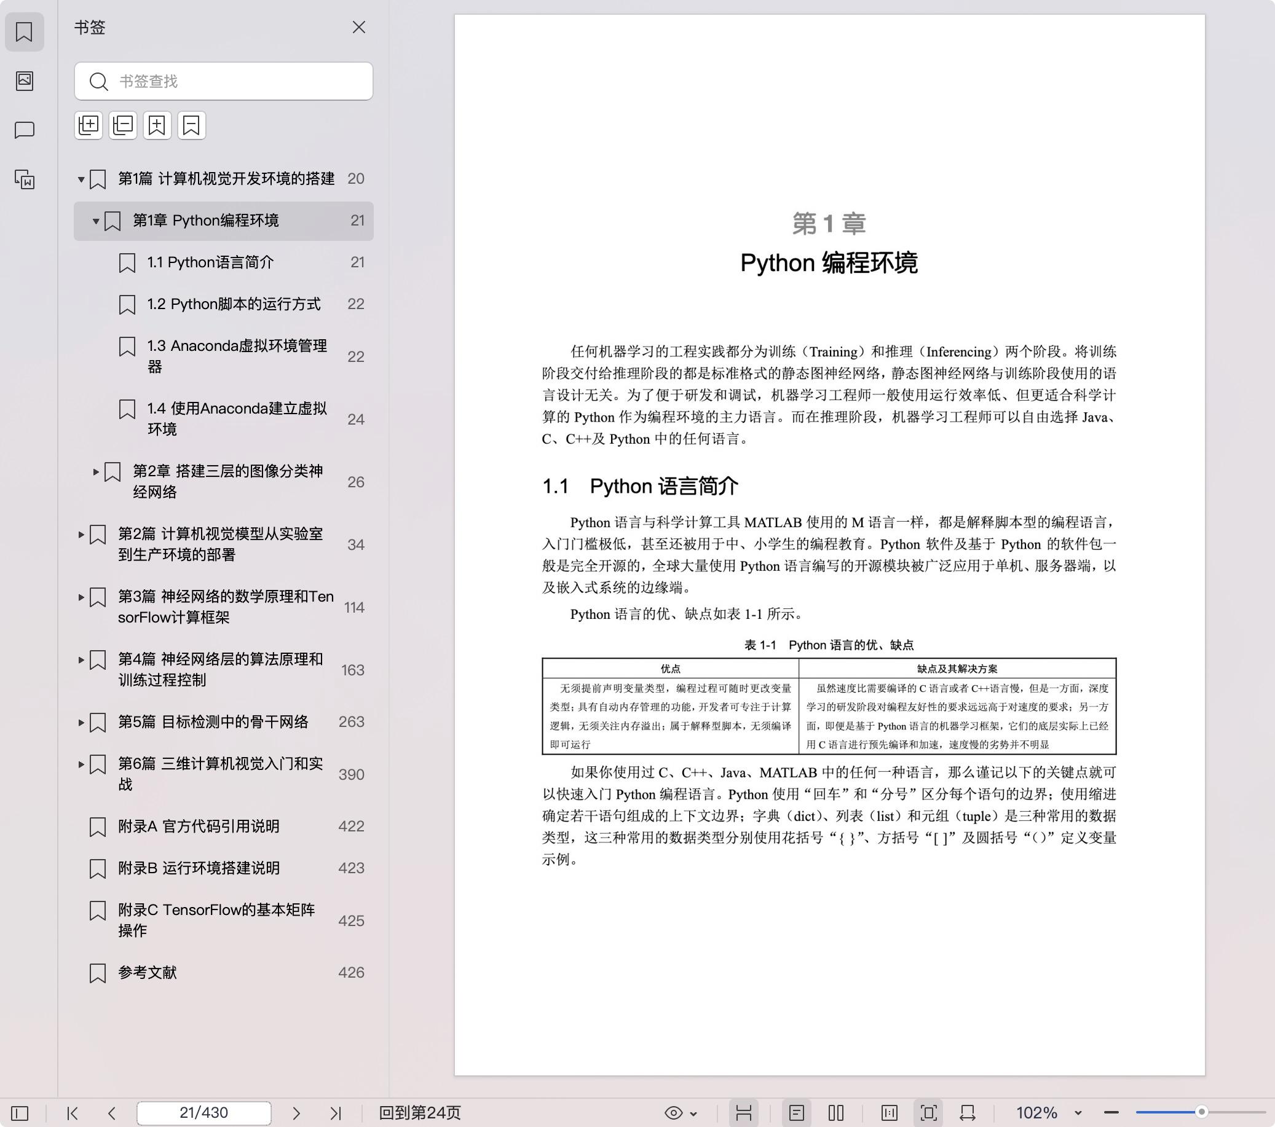Expand 第5篇 目标检测中的骨干网络
Image resolution: width=1275 pixels, height=1127 pixels.
point(81,723)
